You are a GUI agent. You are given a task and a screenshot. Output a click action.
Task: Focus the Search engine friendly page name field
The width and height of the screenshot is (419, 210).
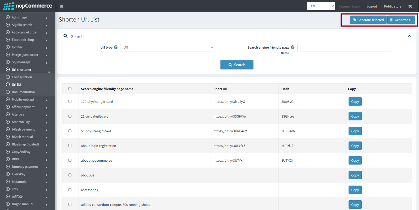pyautogui.click(x=344, y=47)
